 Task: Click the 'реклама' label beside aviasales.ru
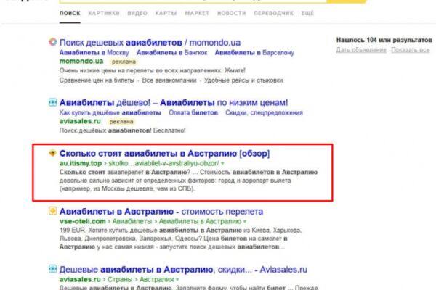pos(121,122)
